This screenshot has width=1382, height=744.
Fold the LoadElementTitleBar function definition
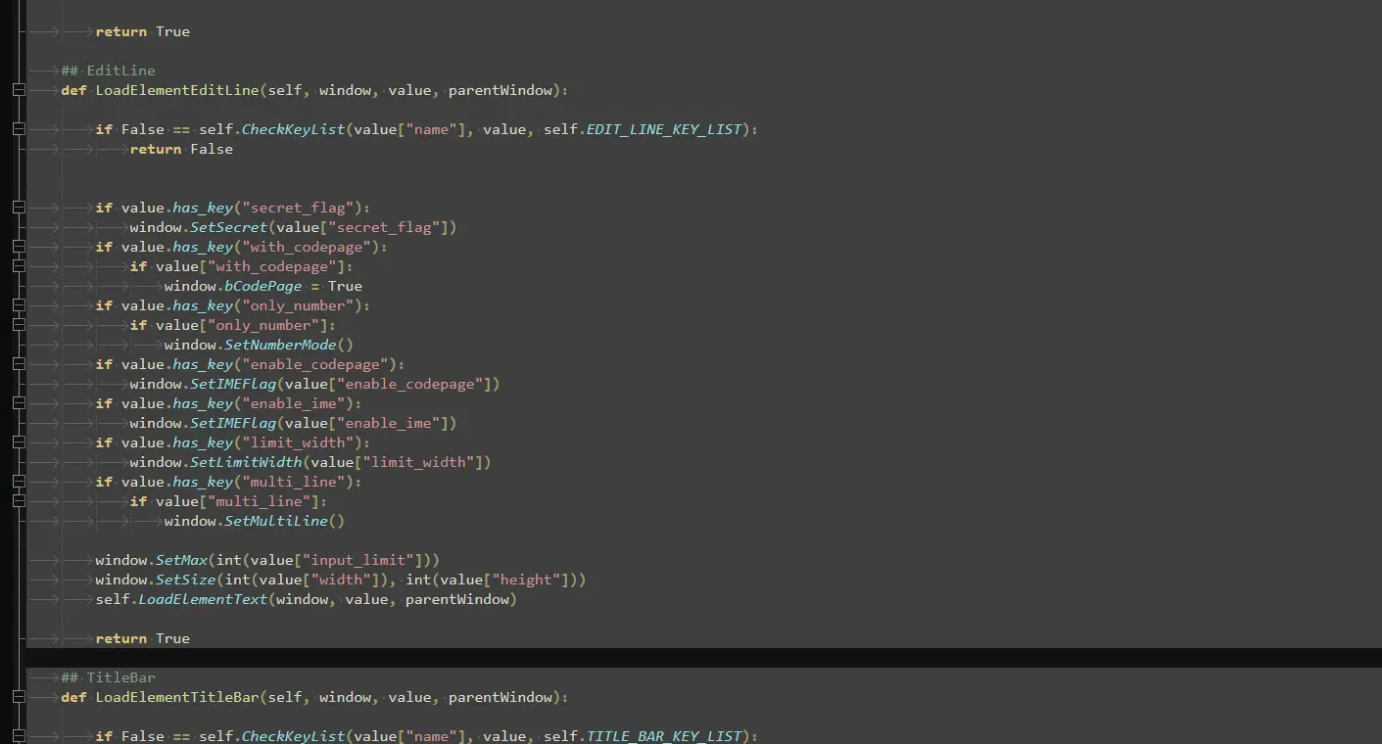[x=19, y=697]
